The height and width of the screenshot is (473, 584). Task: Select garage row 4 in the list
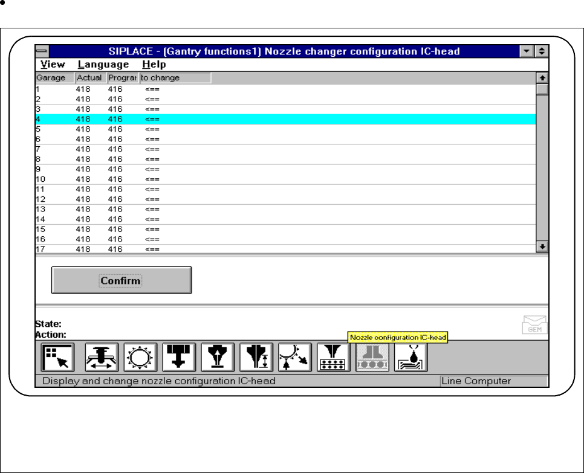click(x=181, y=119)
